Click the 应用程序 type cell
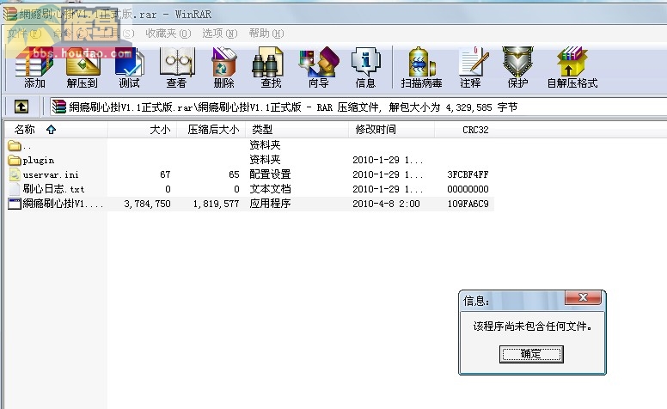Image resolution: width=667 pixels, height=409 pixels. [270, 204]
